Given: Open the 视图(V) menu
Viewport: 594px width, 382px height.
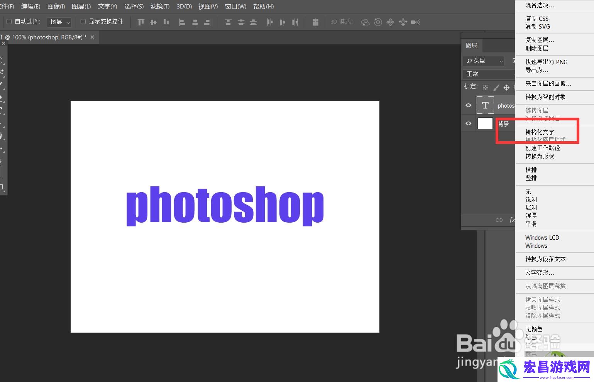Looking at the screenshot, I should [x=208, y=6].
